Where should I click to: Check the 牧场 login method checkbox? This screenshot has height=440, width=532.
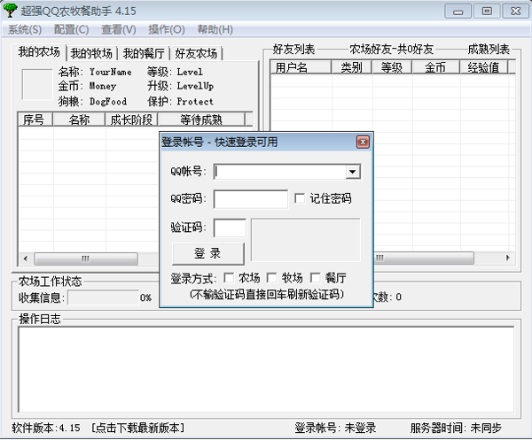[271, 278]
